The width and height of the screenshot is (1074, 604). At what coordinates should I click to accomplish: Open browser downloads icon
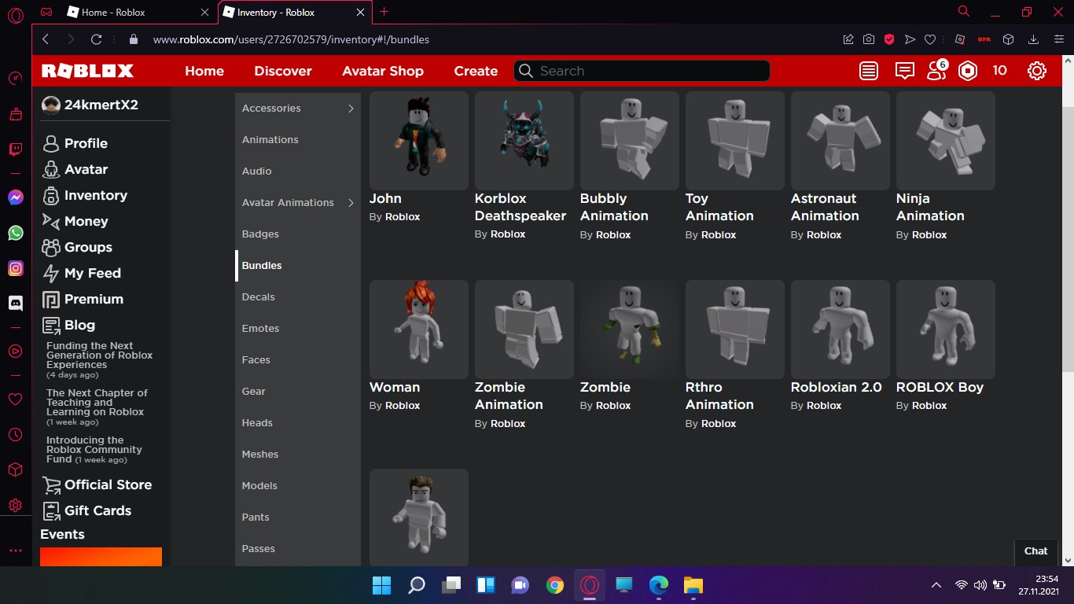coord(1034,39)
